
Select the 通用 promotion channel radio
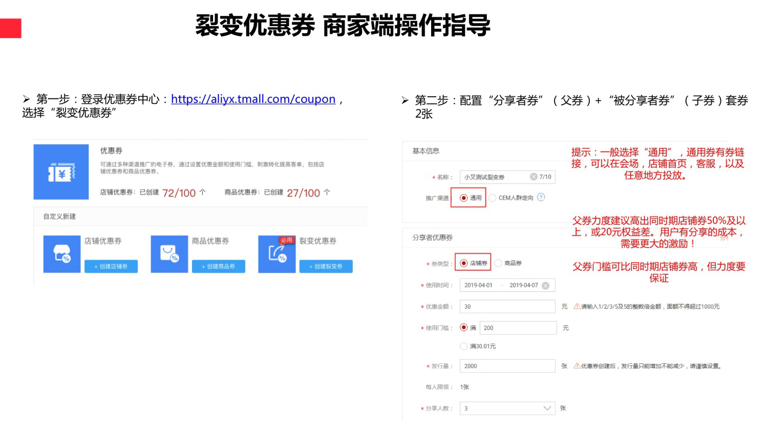(x=464, y=198)
